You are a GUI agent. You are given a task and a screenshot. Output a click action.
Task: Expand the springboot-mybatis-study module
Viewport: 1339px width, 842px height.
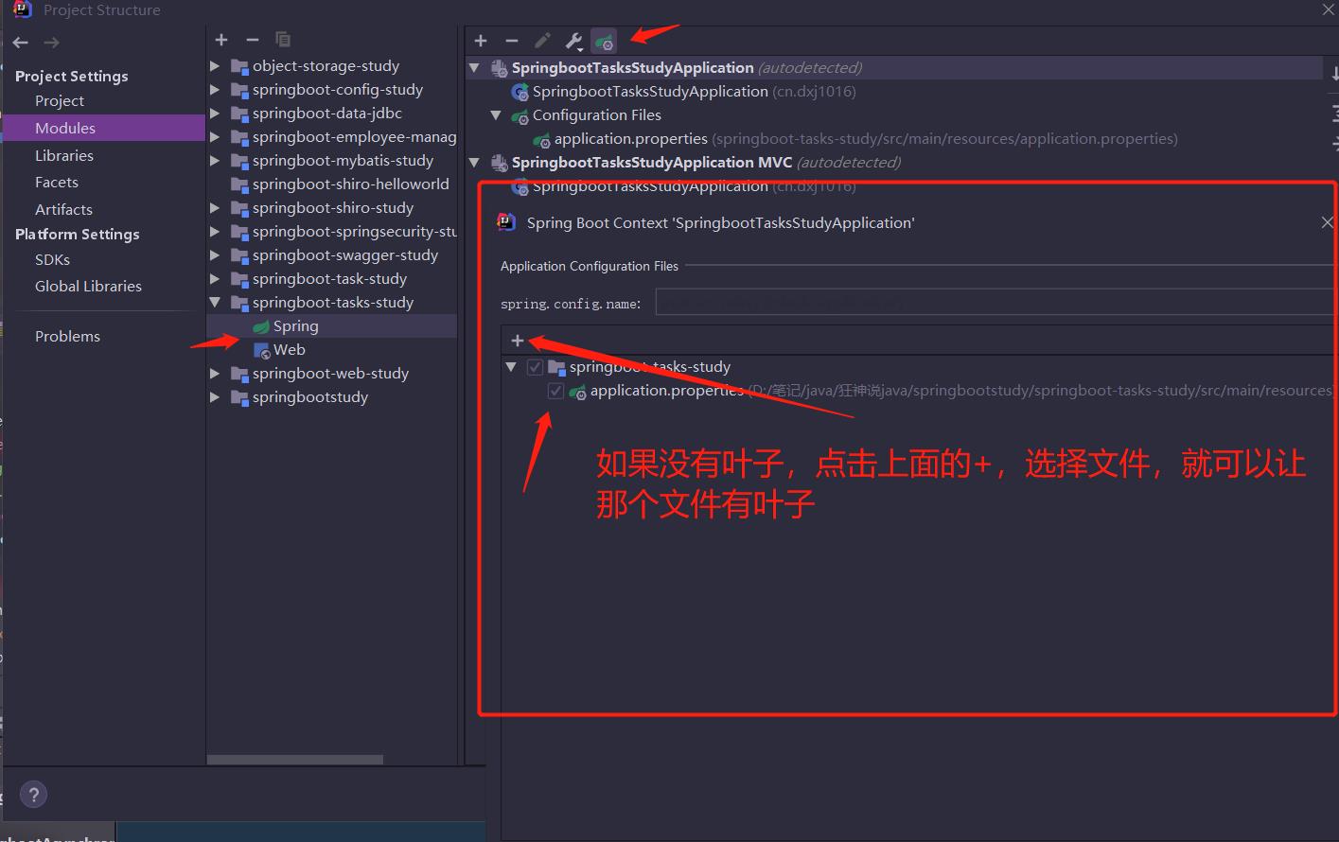215,161
